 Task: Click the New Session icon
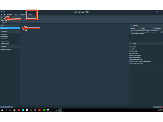[2, 18]
